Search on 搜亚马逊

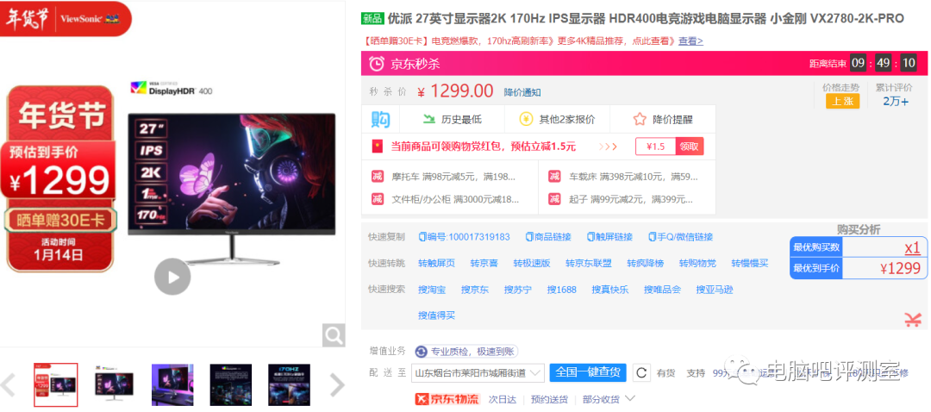click(715, 290)
